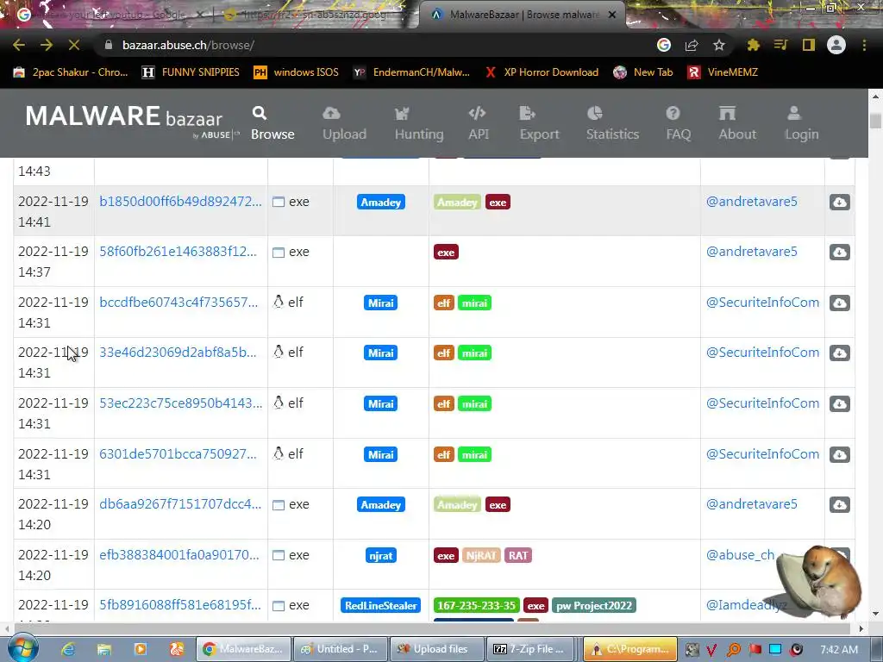
Task: Open bookmark VineMEMZ
Action: (x=723, y=72)
